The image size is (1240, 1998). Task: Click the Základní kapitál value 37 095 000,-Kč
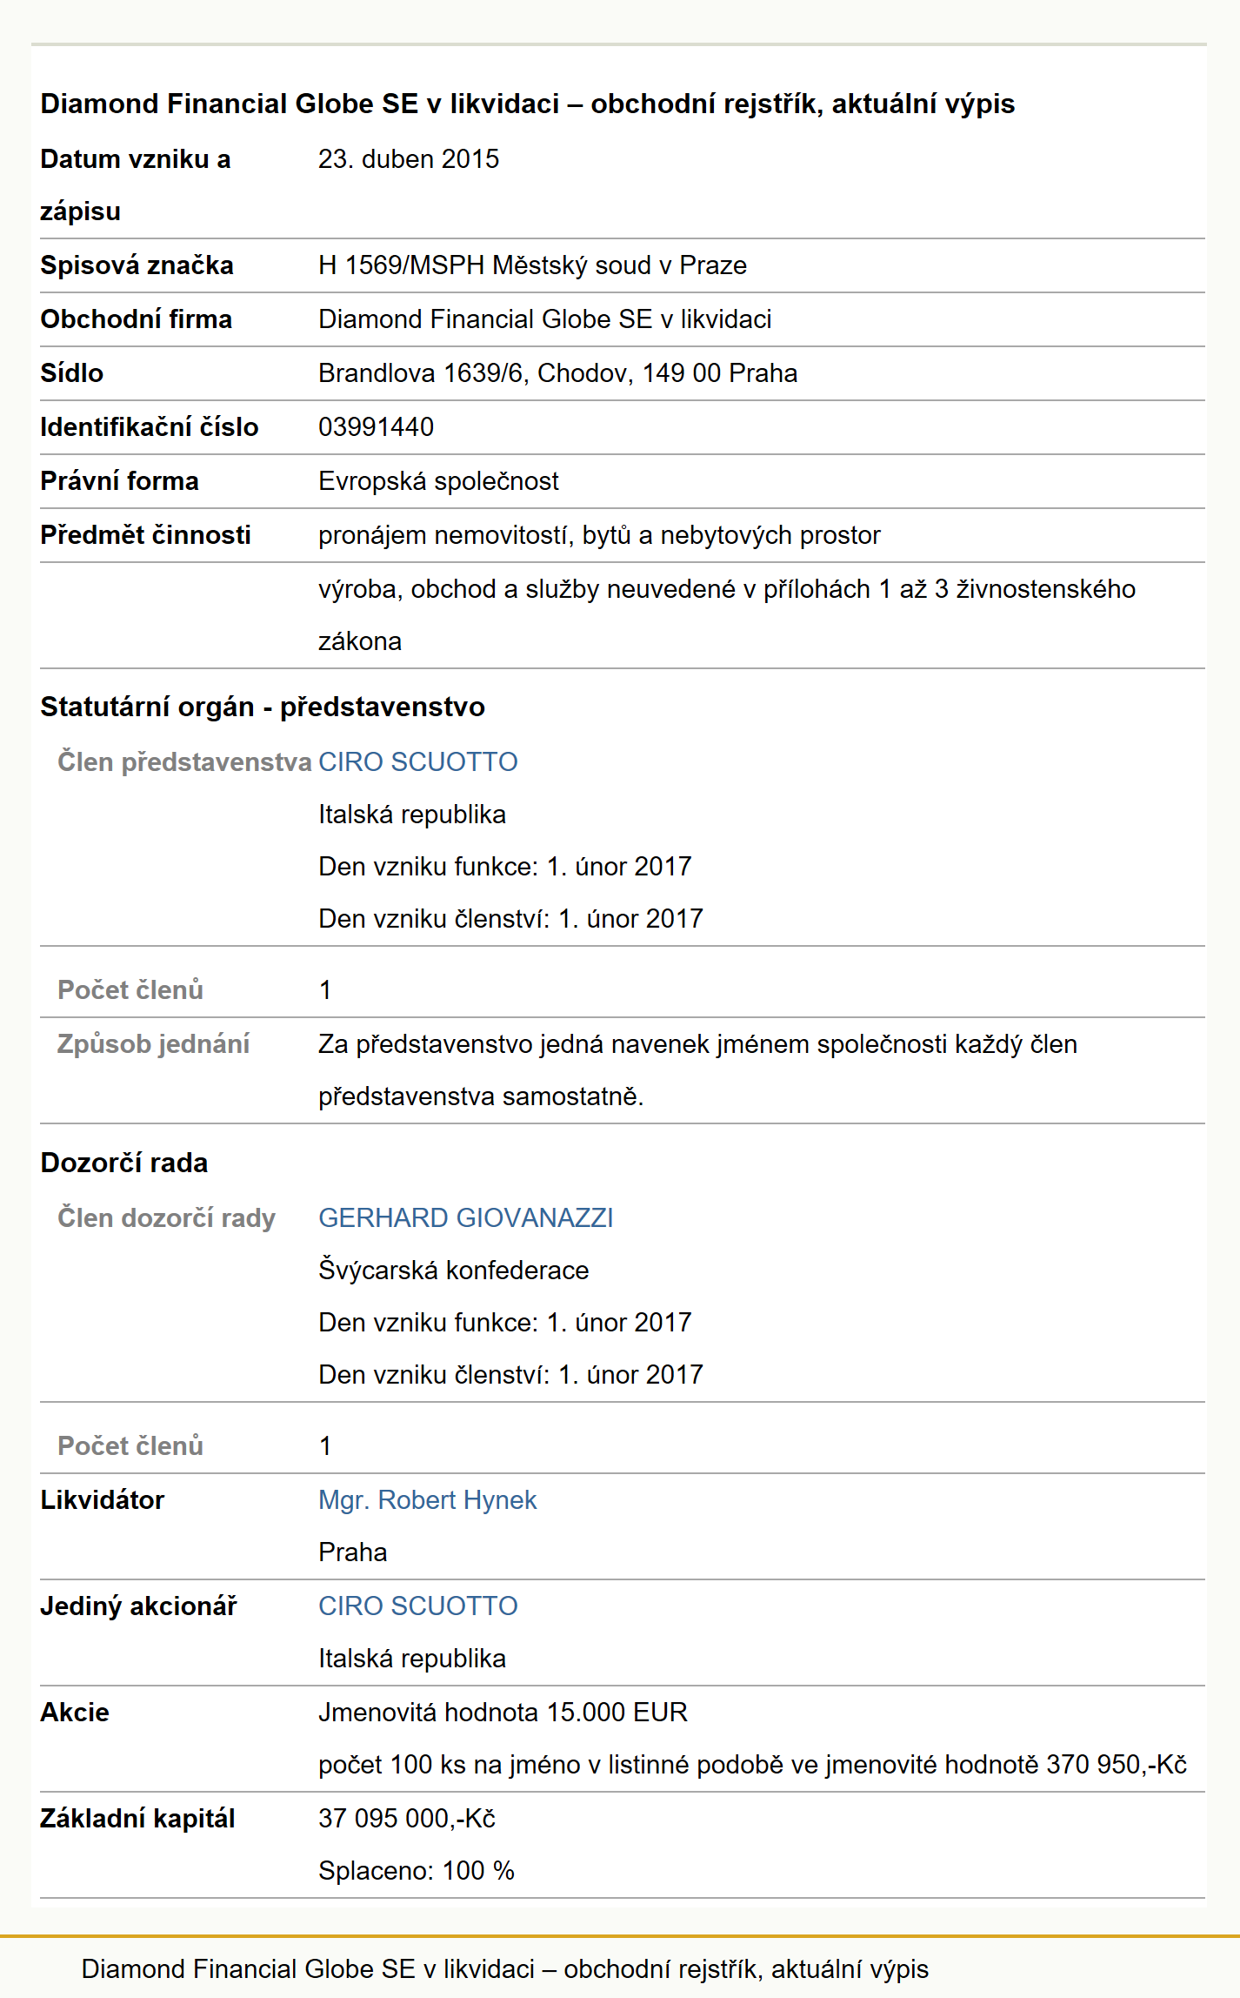tap(407, 1818)
